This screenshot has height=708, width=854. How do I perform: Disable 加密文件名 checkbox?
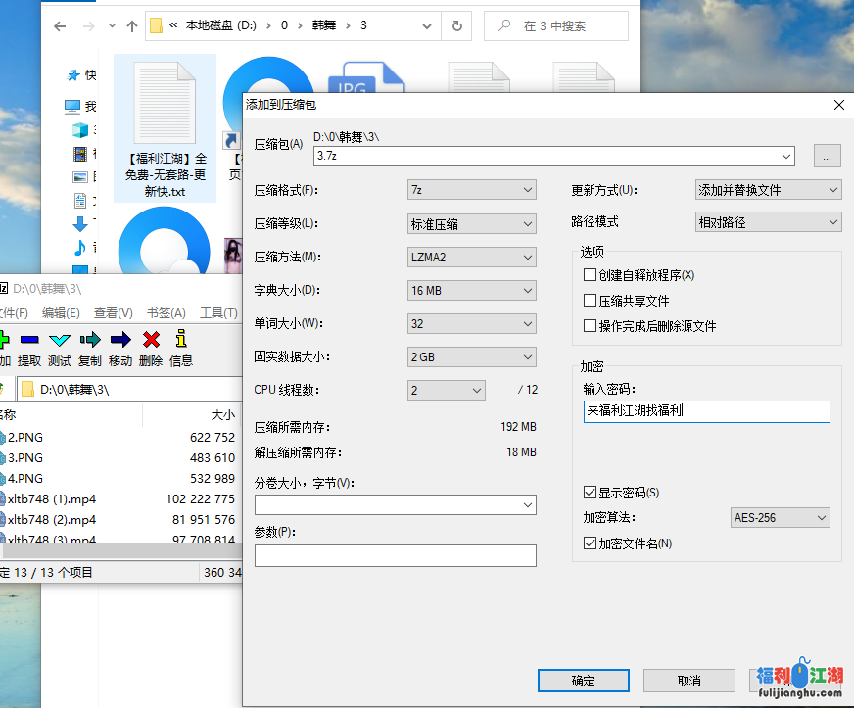point(589,542)
